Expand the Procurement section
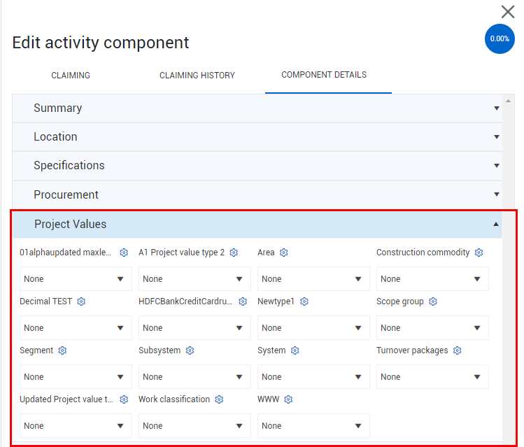524x447 pixels. pos(257,194)
